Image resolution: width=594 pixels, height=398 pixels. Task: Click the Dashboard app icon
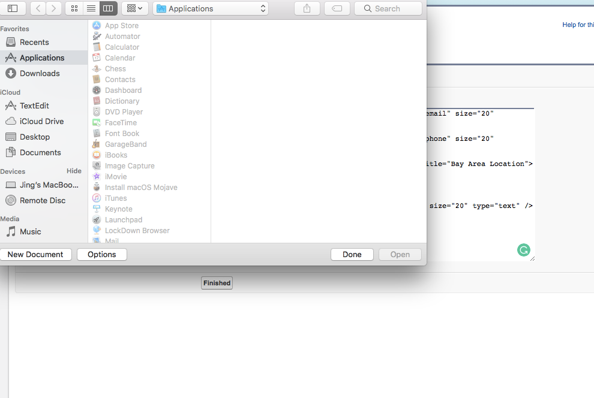(x=97, y=90)
